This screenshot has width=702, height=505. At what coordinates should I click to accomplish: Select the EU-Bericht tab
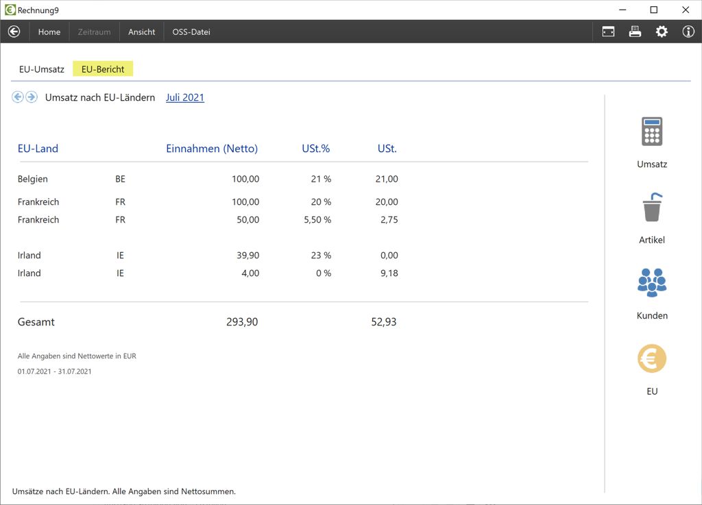coord(103,69)
